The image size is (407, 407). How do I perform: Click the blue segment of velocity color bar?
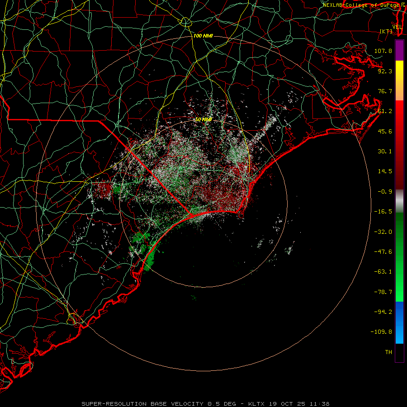[399, 322]
